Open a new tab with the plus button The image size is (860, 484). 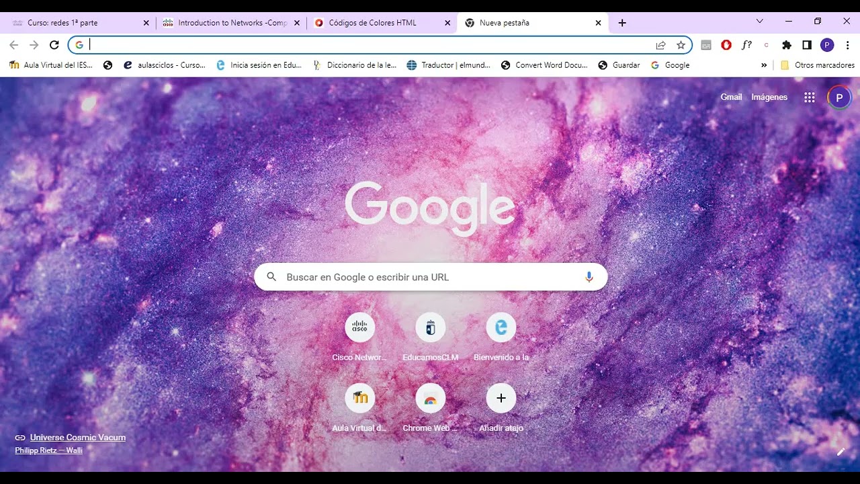pyautogui.click(x=622, y=23)
